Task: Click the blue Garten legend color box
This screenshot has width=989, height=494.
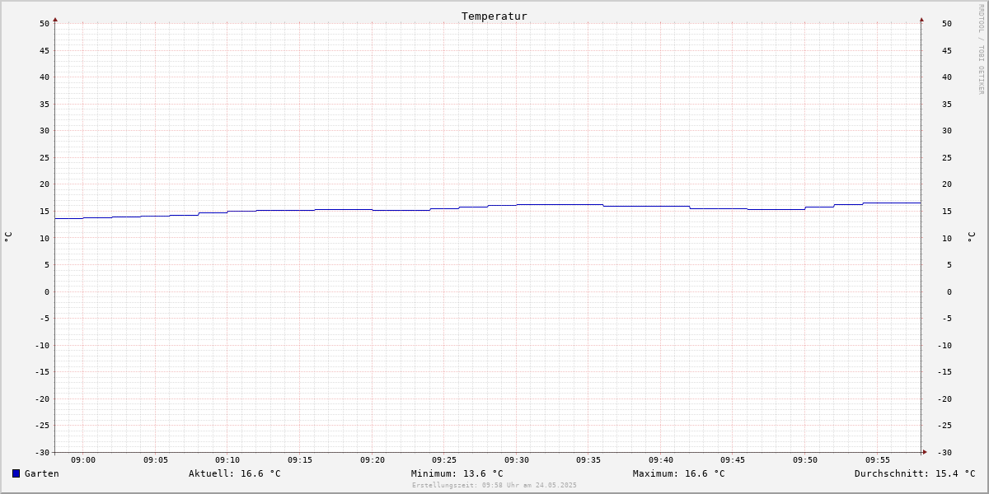Action: 16,473
